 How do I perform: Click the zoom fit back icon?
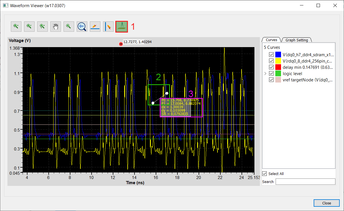[x=82, y=26]
